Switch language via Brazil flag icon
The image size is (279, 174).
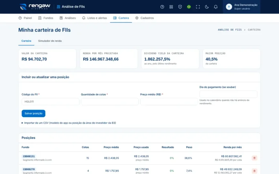click(189, 7)
